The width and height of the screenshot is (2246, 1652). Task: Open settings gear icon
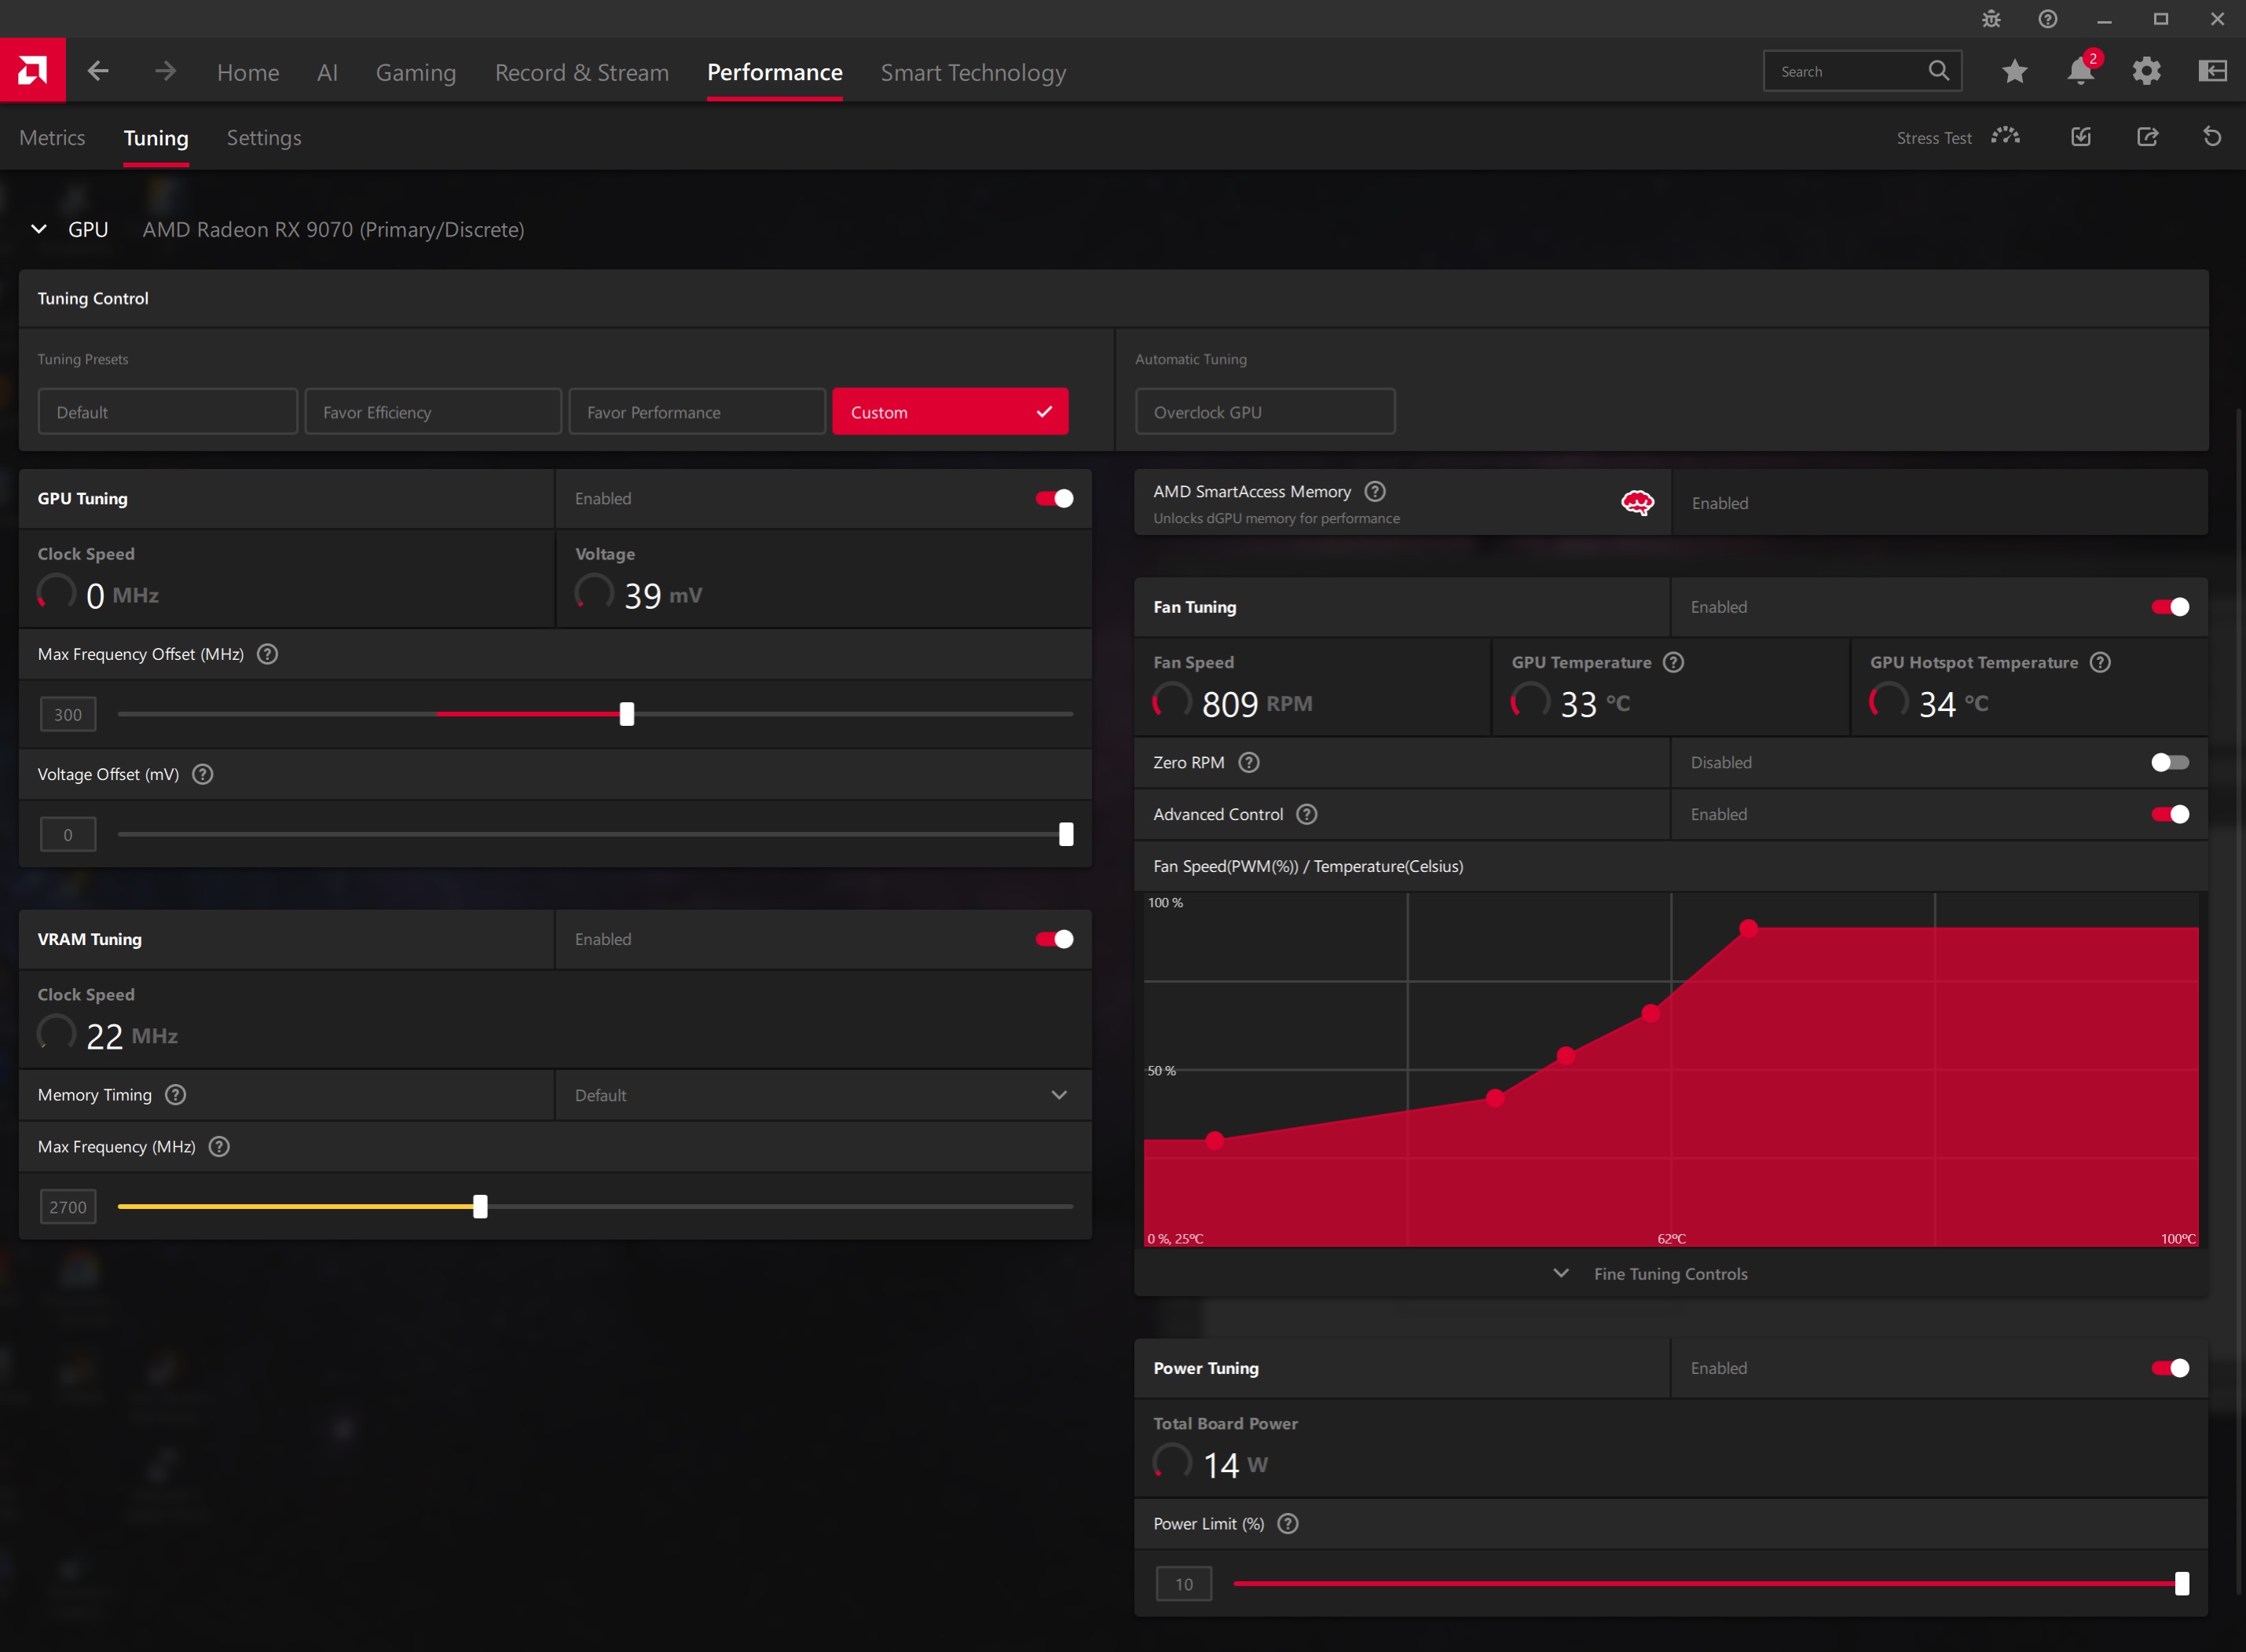pyautogui.click(x=2146, y=71)
